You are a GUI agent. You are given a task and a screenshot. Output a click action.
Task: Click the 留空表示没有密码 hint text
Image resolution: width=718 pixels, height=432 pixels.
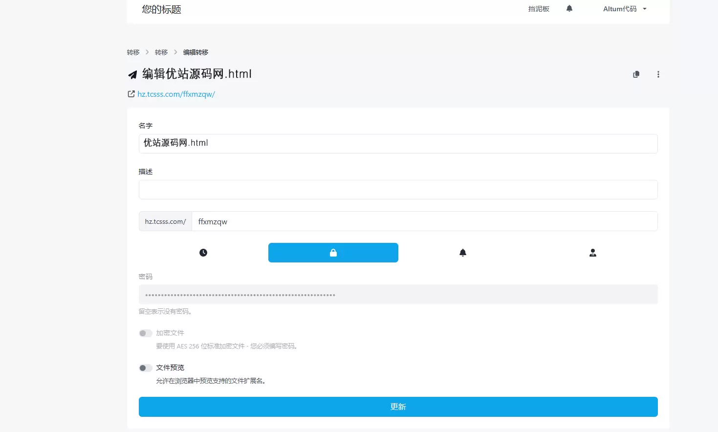point(165,311)
